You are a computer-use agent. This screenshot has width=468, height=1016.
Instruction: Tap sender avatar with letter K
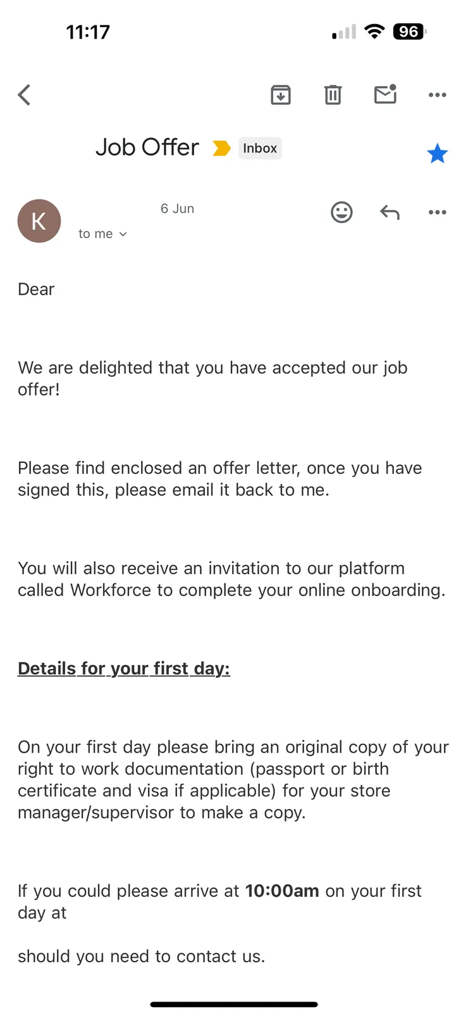[39, 221]
